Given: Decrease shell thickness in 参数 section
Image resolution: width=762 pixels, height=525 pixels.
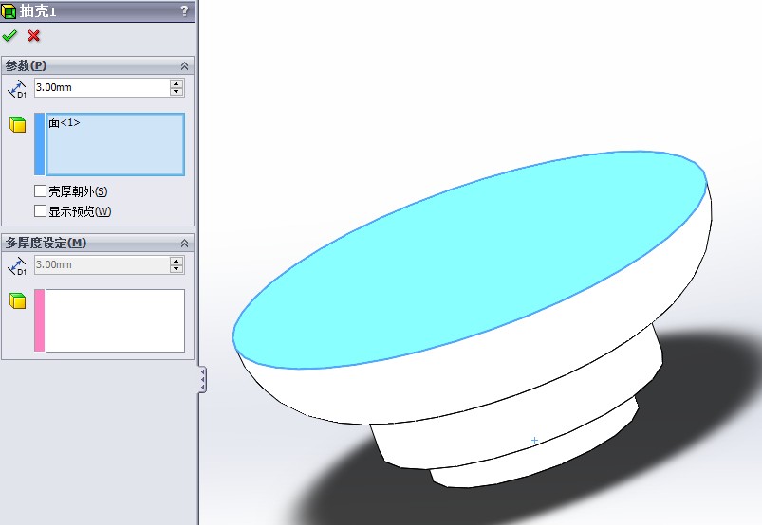Looking at the screenshot, I should coord(177,92).
